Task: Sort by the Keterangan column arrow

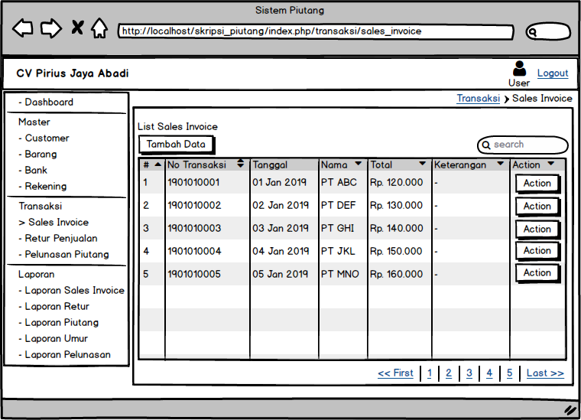Action: click(500, 164)
